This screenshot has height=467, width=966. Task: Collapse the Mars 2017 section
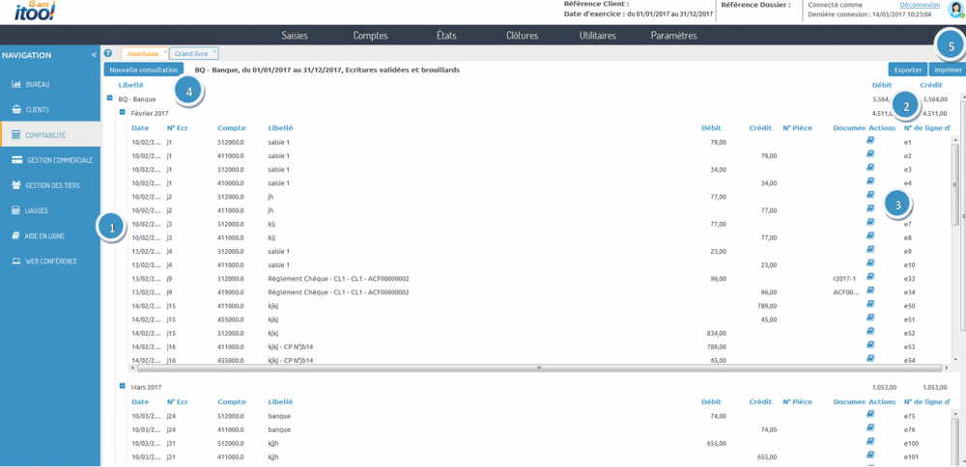click(122, 386)
